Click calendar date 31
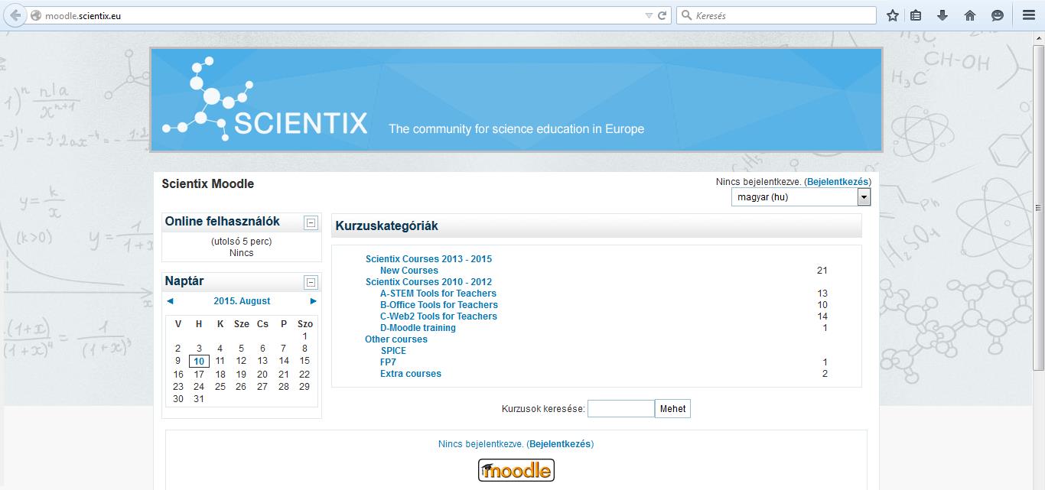This screenshot has height=490, width=1045. (x=199, y=399)
